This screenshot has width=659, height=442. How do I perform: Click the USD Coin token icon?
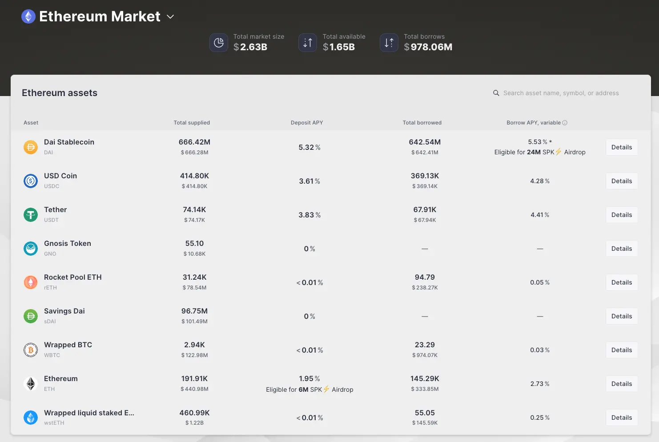(31, 181)
